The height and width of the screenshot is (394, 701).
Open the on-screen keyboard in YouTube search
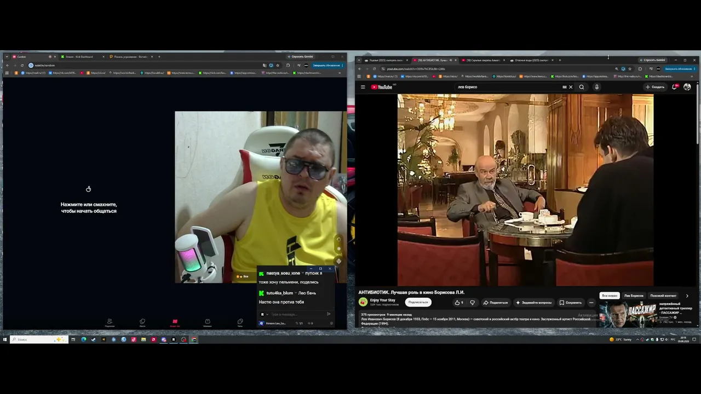[564, 87]
